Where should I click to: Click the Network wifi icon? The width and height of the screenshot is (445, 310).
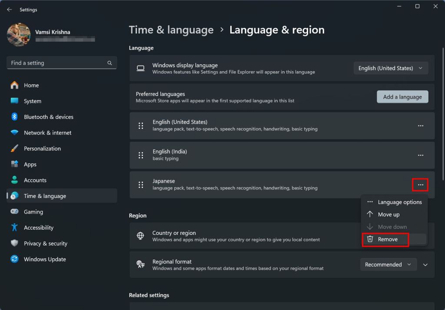click(14, 132)
